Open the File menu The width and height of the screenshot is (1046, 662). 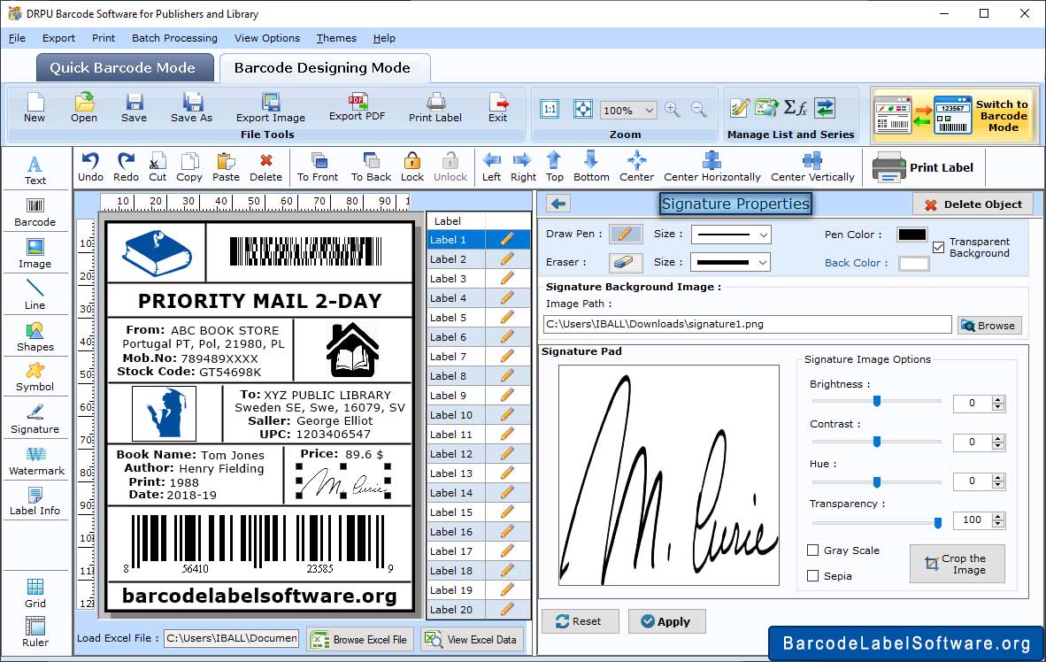(17, 38)
